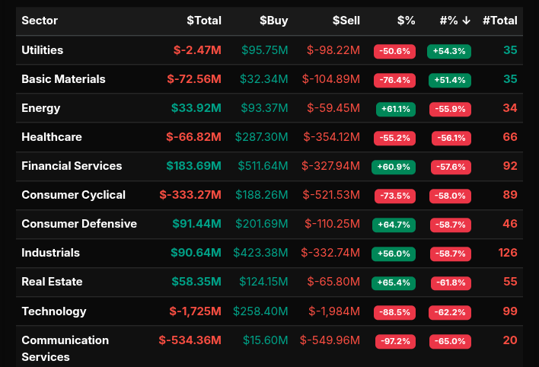Click the $Buy column header
The height and width of the screenshot is (367, 539).
tap(273, 21)
